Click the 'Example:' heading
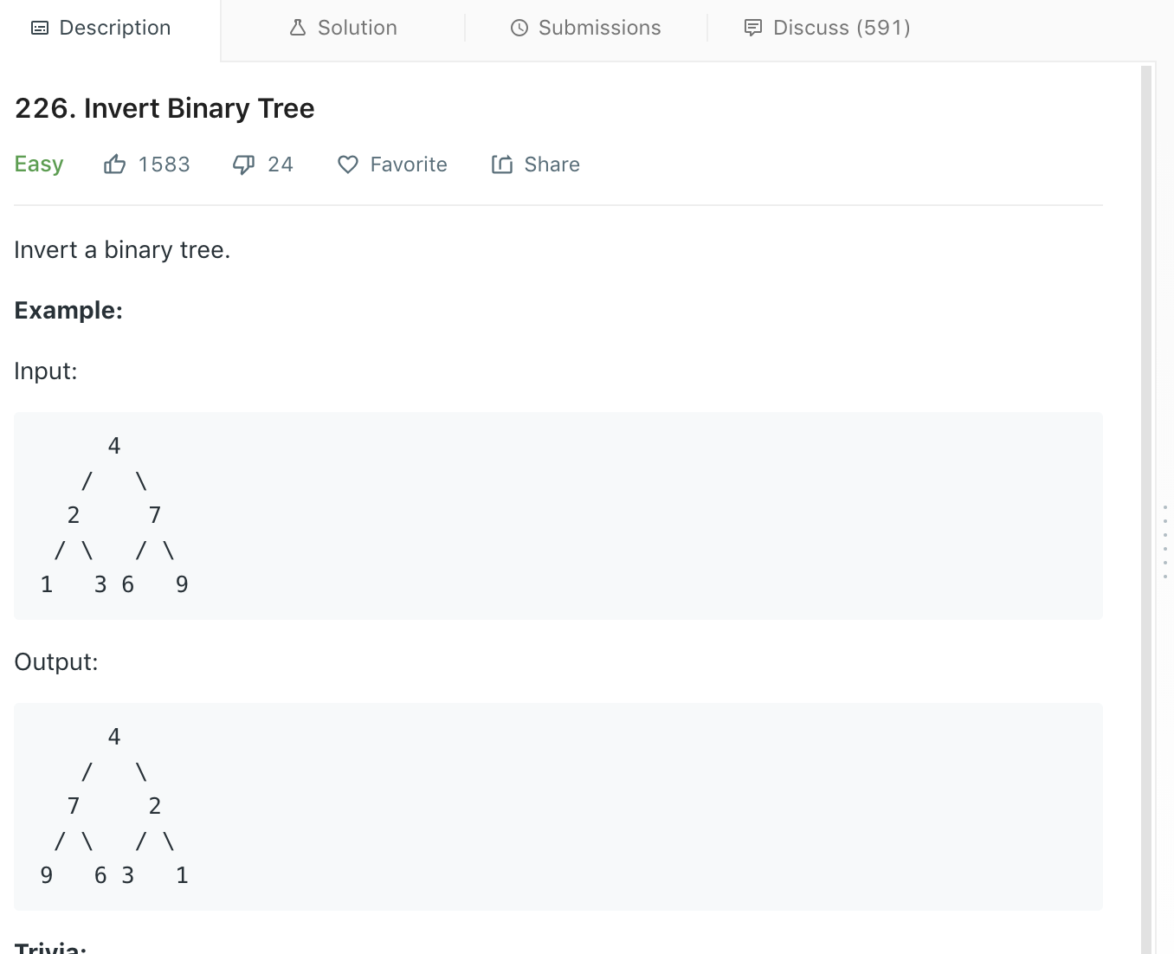This screenshot has height=954, width=1174. [x=68, y=310]
